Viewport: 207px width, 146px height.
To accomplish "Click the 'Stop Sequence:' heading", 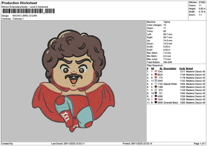I will click(x=155, y=65).
